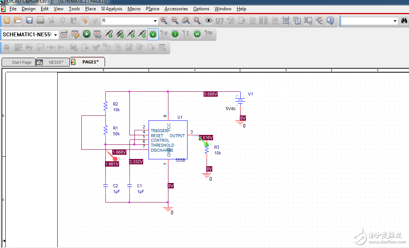The width and height of the screenshot is (409, 248).
Task: Click the binoculars search icon
Action: [404, 21]
